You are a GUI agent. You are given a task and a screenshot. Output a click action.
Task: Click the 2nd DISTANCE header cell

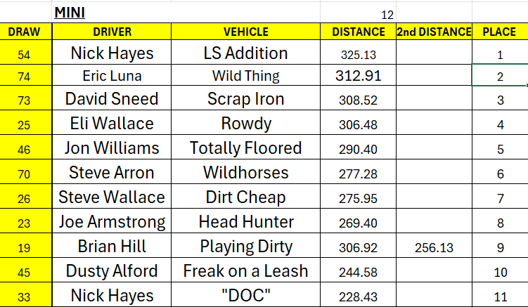434,32
